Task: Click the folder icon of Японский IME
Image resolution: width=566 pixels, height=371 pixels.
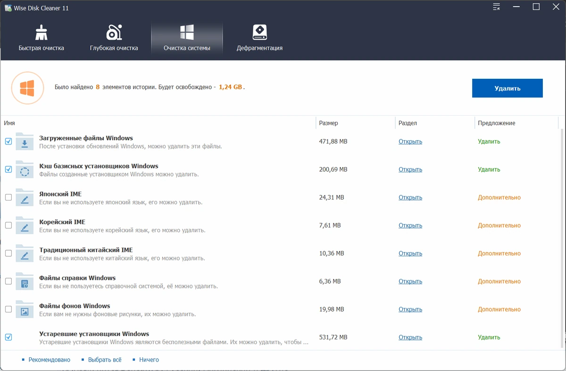Action: pyautogui.click(x=25, y=197)
